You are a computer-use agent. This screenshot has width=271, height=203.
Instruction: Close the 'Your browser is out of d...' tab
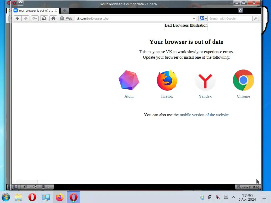[x=56, y=11]
